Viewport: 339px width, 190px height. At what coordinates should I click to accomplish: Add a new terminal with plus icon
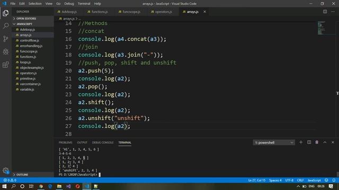pyautogui.click(x=301, y=142)
